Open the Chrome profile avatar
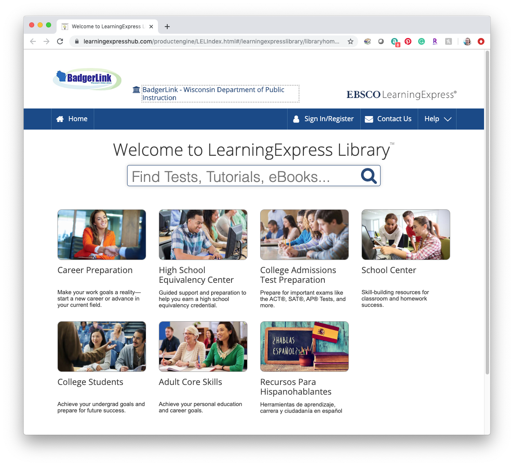This screenshot has height=466, width=514. coord(468,41)
